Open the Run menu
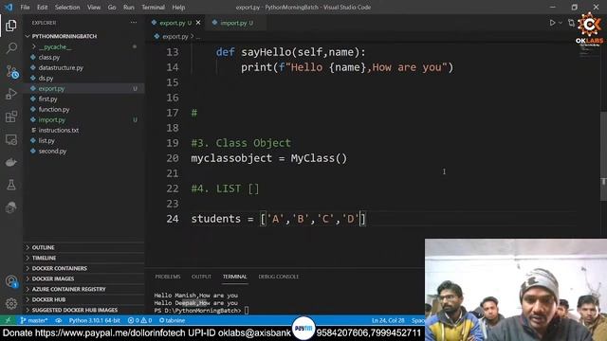The height and width of the screenshot is (341, 607). tap(129, 8)
